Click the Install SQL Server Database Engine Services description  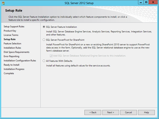tap(99, 33)
